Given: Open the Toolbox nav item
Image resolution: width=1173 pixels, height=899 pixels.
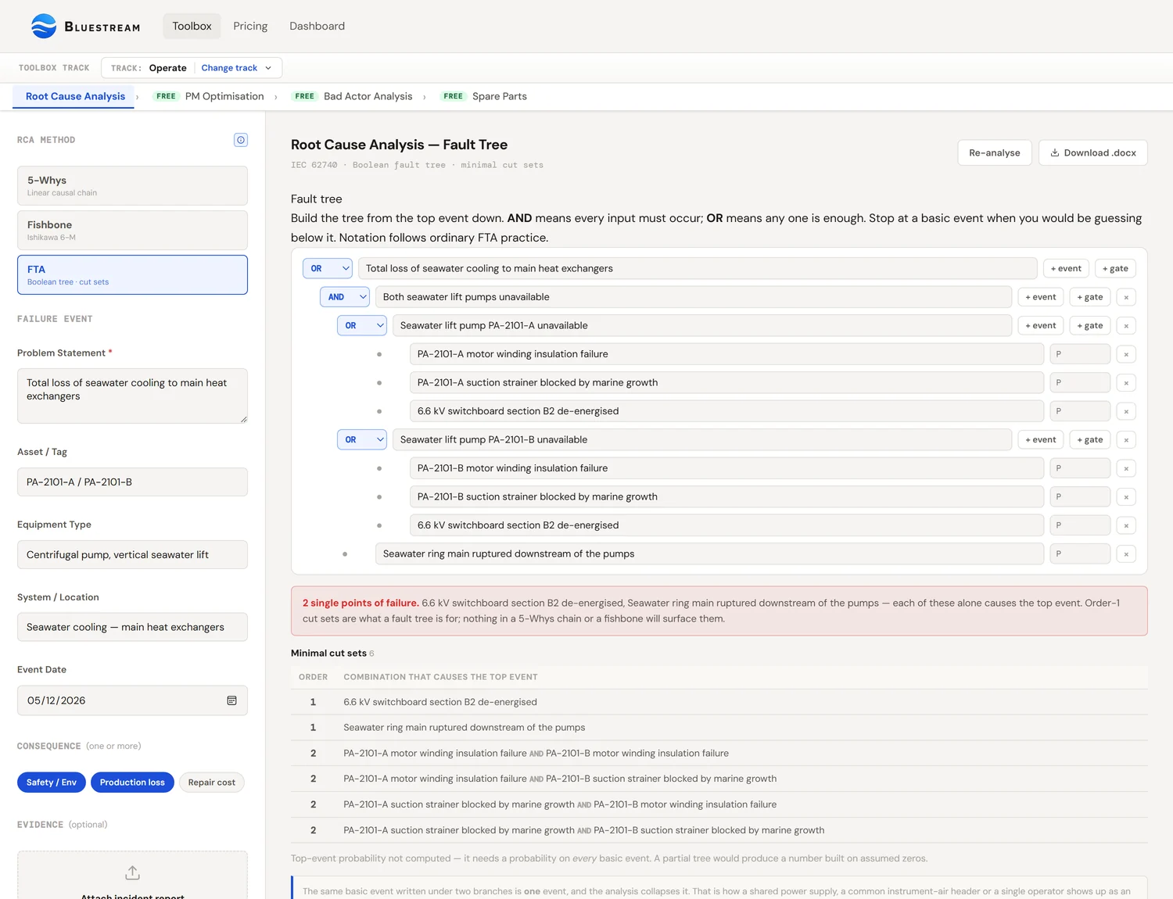Looking at the screenshot, I should point(192,26).
